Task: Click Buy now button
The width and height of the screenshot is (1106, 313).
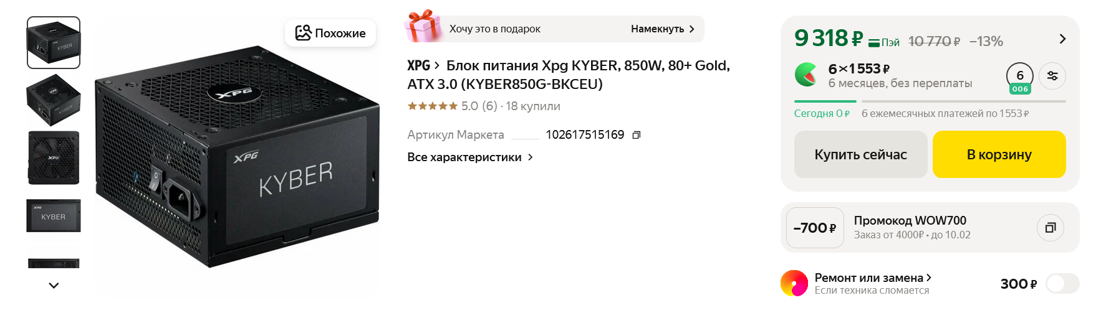Action: (860, 154)
